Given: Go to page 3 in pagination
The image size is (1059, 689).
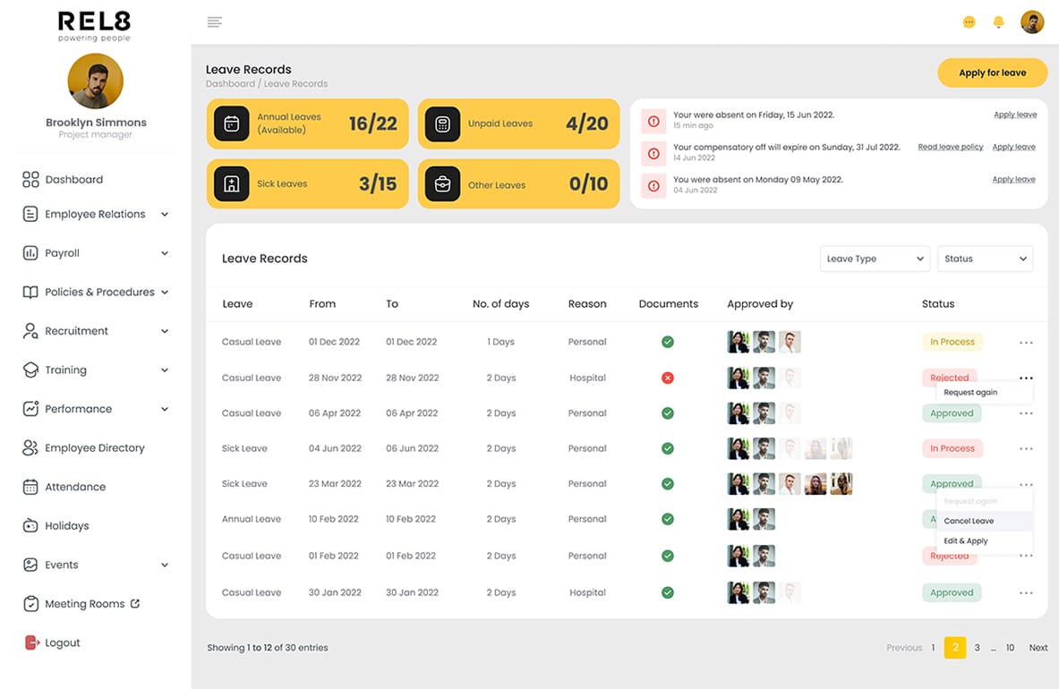Looking at the screenshot, I should point(977,648).
